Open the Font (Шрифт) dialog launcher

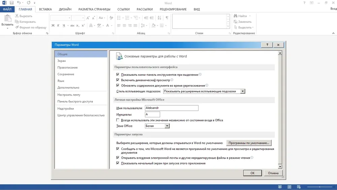click(113, 33)
